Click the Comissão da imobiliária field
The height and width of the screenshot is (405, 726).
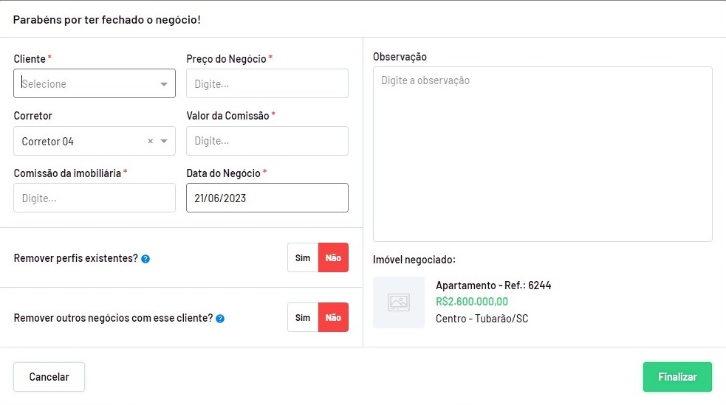pyautogui.click(x=95, y=198)
